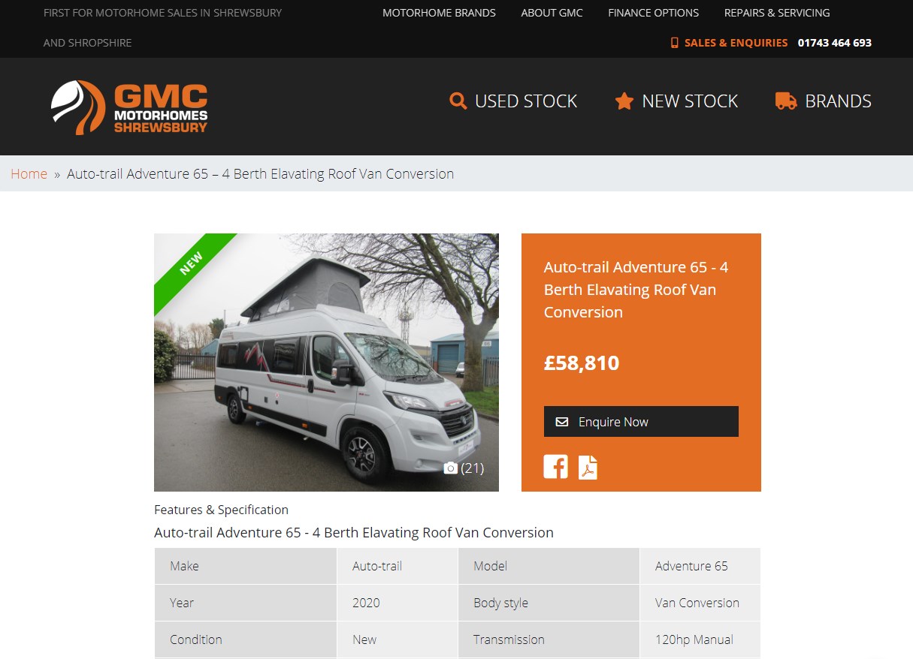Viewport: 913px width, 659px height.
Task: Open the About GMC menu item
Action: [552, 13]
